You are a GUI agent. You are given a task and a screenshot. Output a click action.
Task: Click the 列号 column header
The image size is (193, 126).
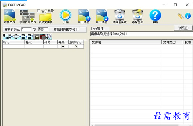coord(51,42)
